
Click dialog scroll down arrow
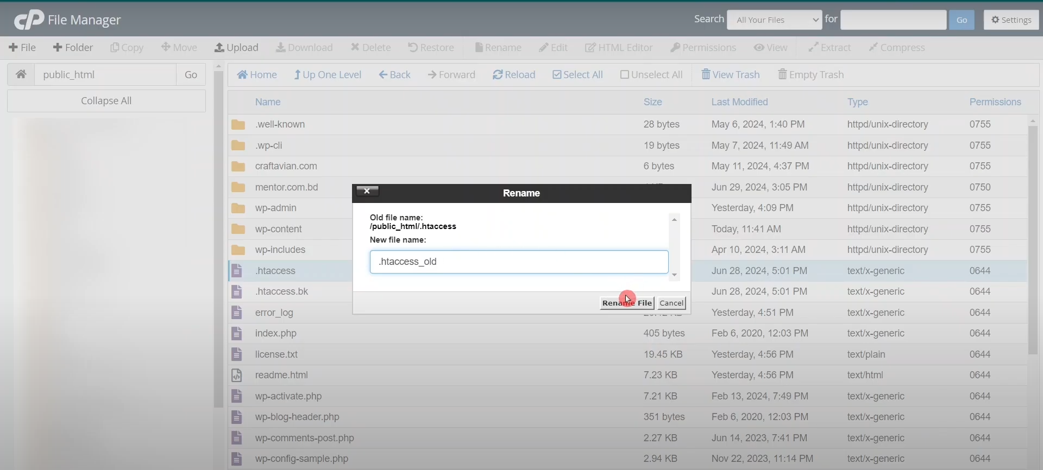coord(674,275)
